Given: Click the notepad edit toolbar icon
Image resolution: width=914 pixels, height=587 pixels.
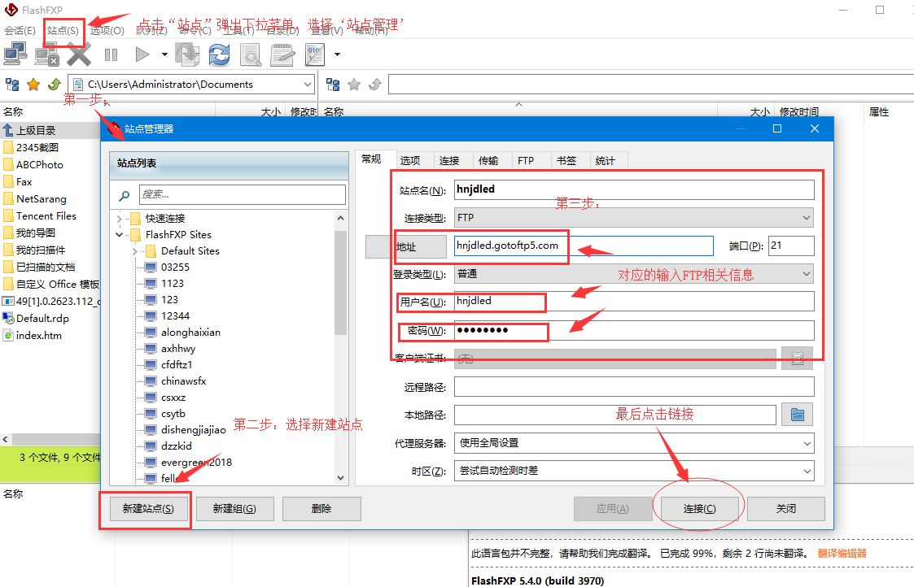Looking at the screenshot, I should (x=282, y=54).
